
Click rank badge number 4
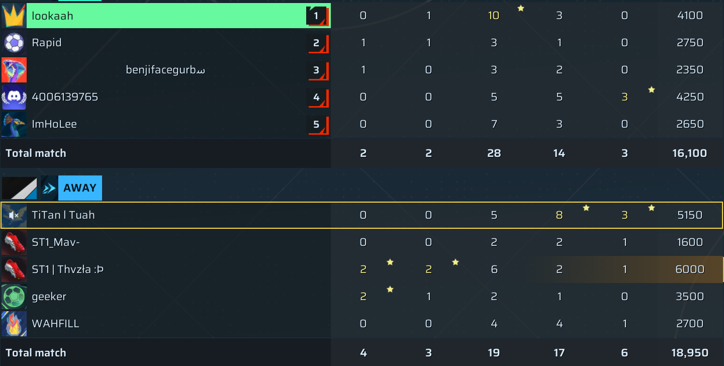(317, 97)
